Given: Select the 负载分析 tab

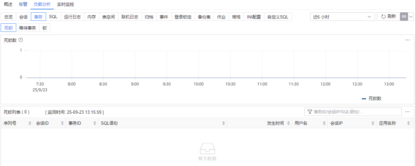Looking at the screenshot, I should (x=42, y=5).
